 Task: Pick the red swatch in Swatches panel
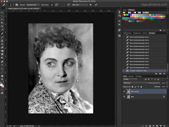[x=123, y=15]
